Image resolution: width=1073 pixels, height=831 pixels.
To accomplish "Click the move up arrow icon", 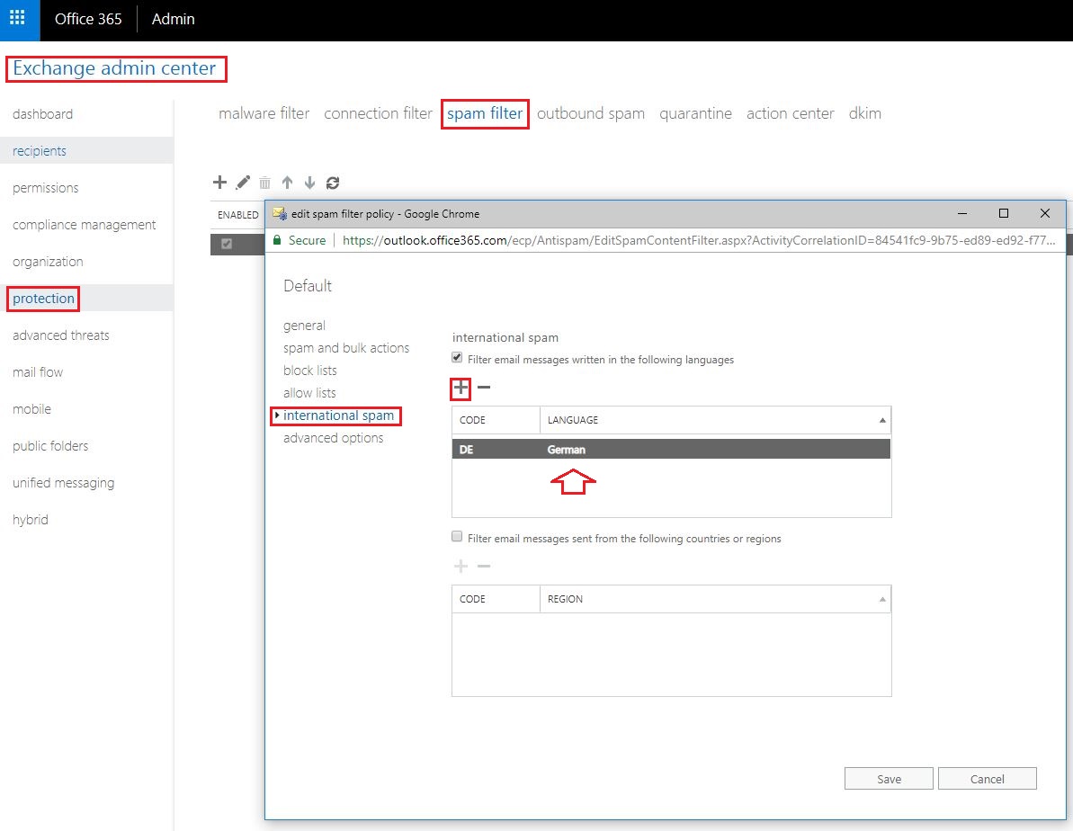I will click(288, 183).
